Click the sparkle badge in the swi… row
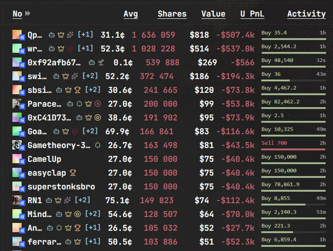This screenshot has width=333, height=251. (75, 76)
